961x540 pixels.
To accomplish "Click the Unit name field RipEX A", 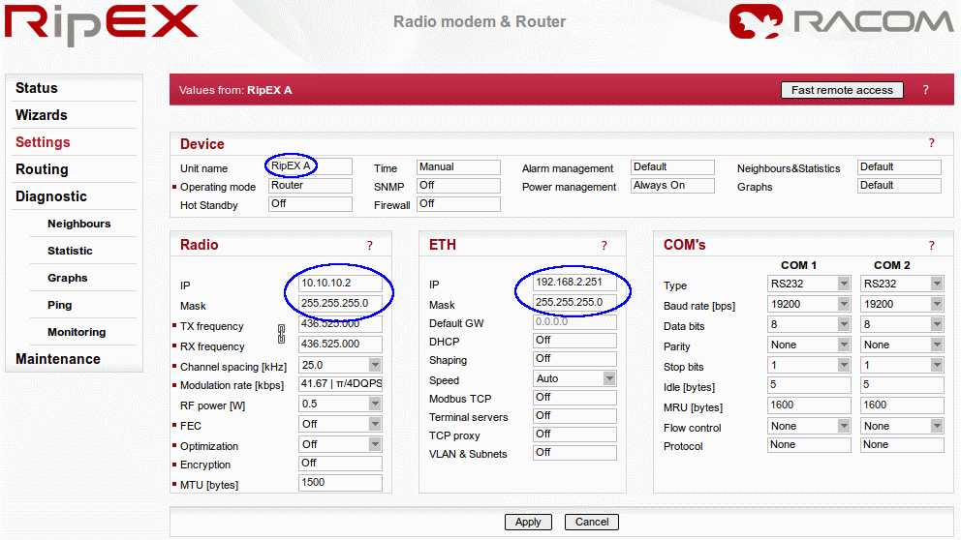I will [310, 165].
